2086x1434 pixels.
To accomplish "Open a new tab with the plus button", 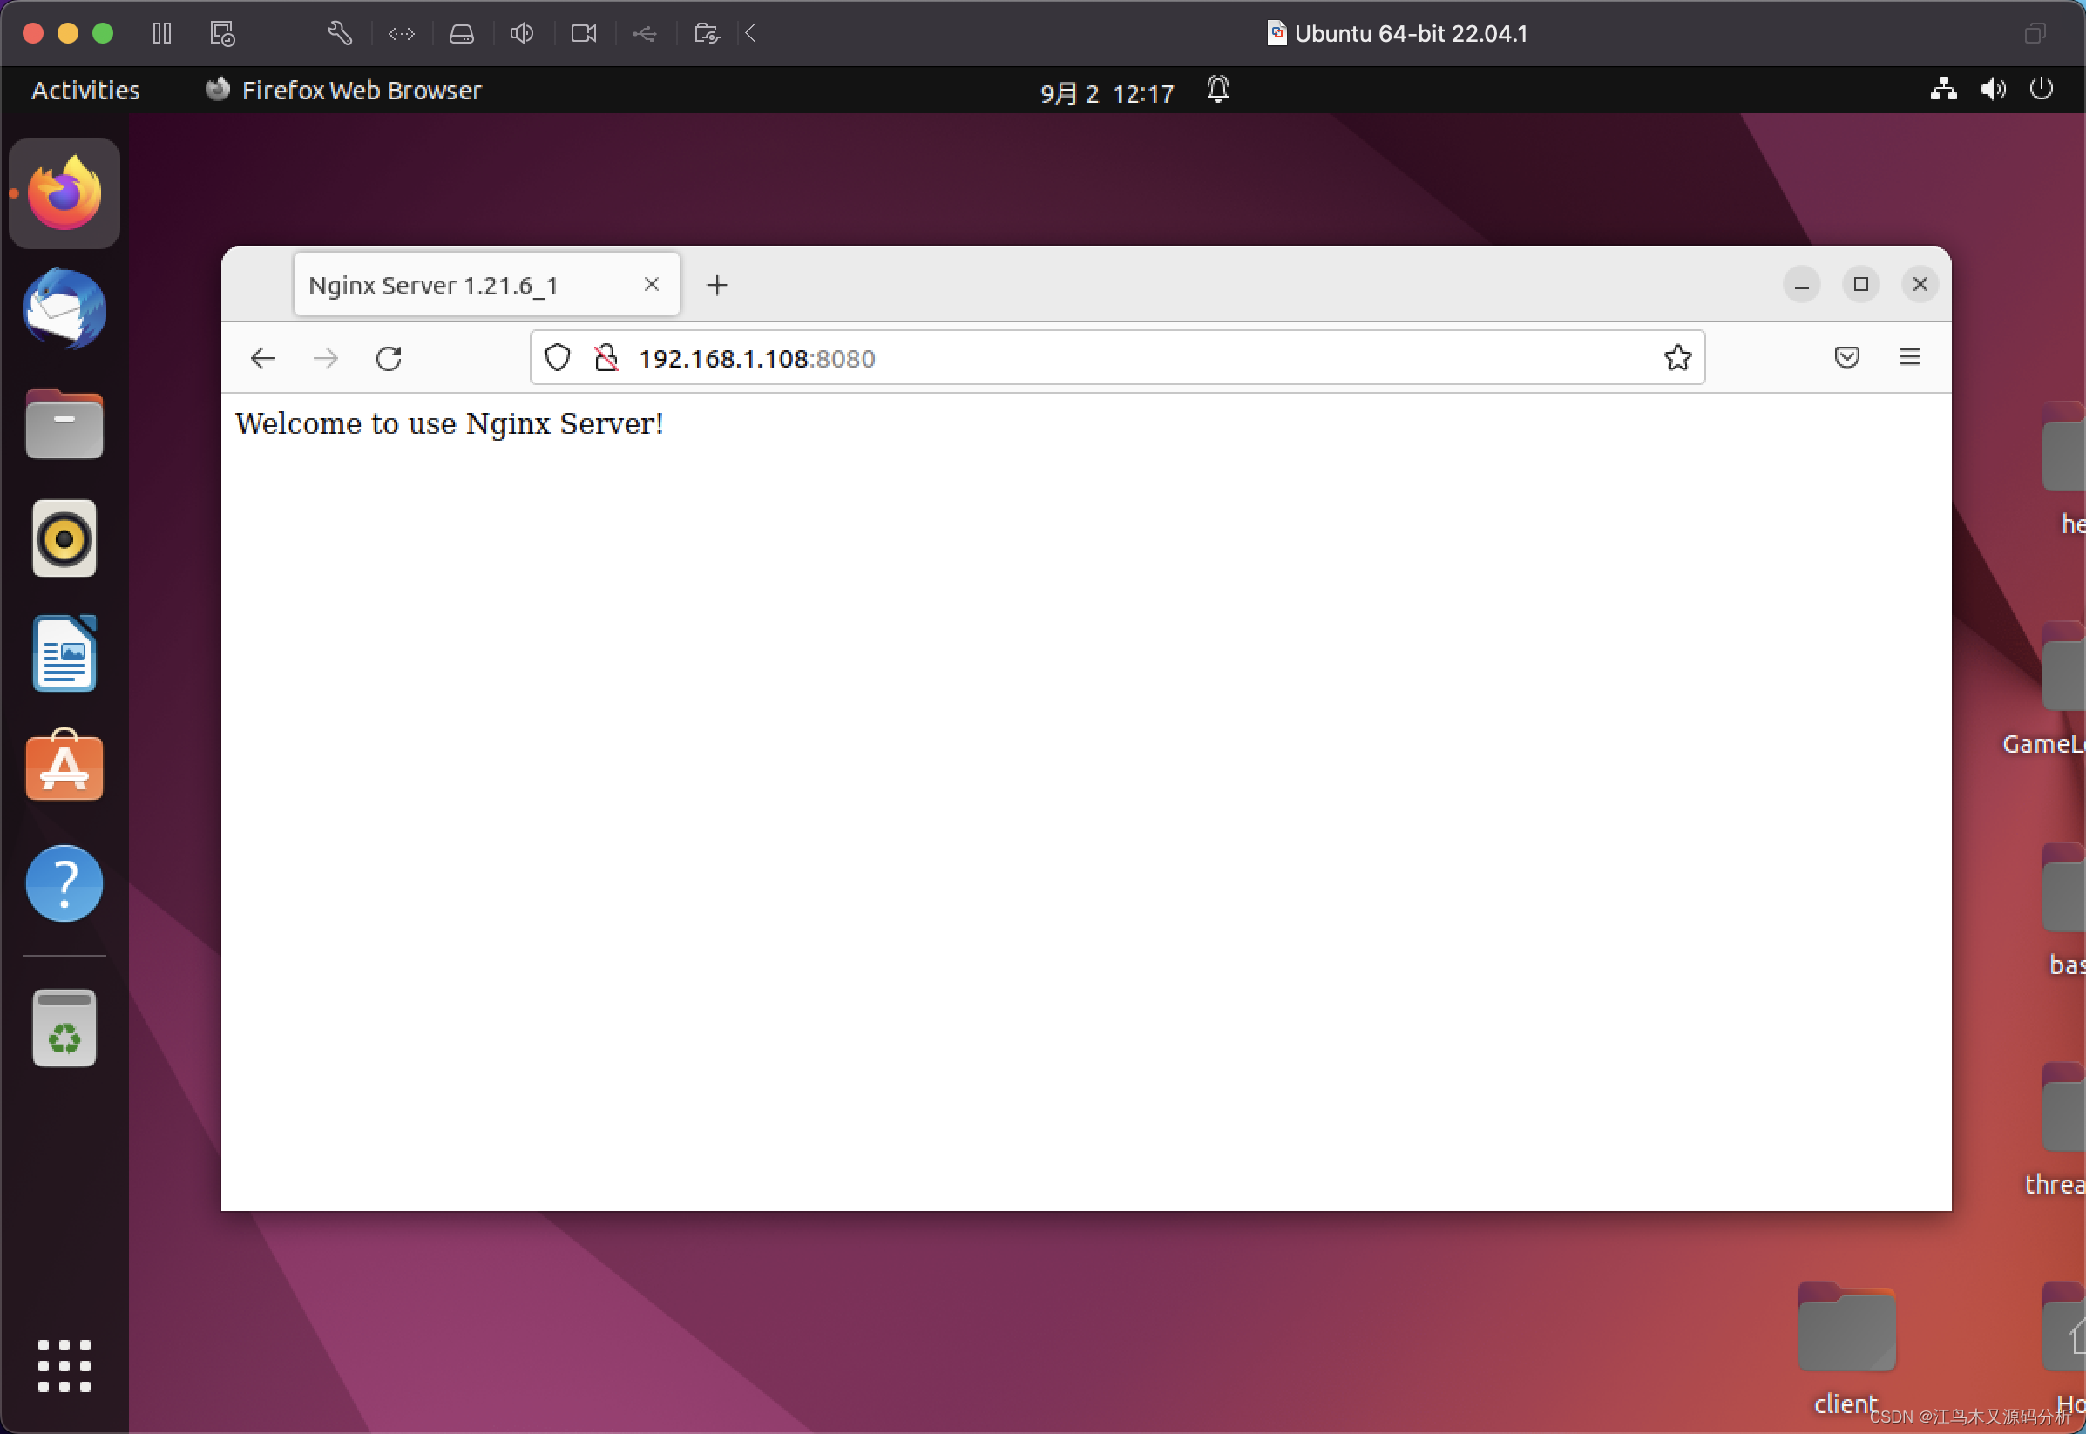I will click(x=716, y=286).
